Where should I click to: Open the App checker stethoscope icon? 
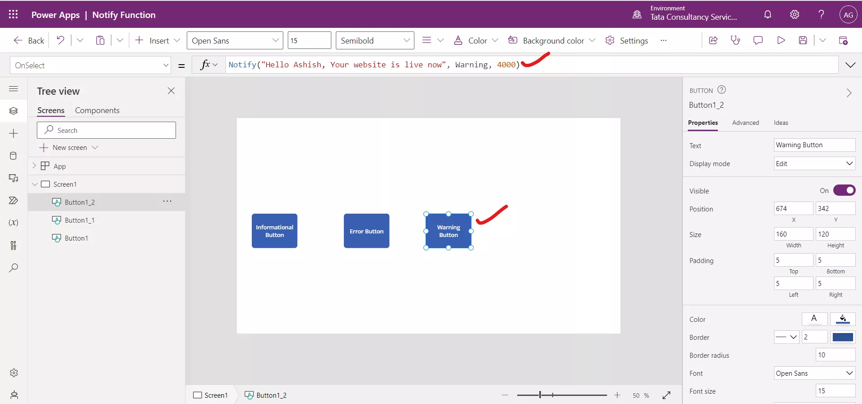(x=735, y=40)
